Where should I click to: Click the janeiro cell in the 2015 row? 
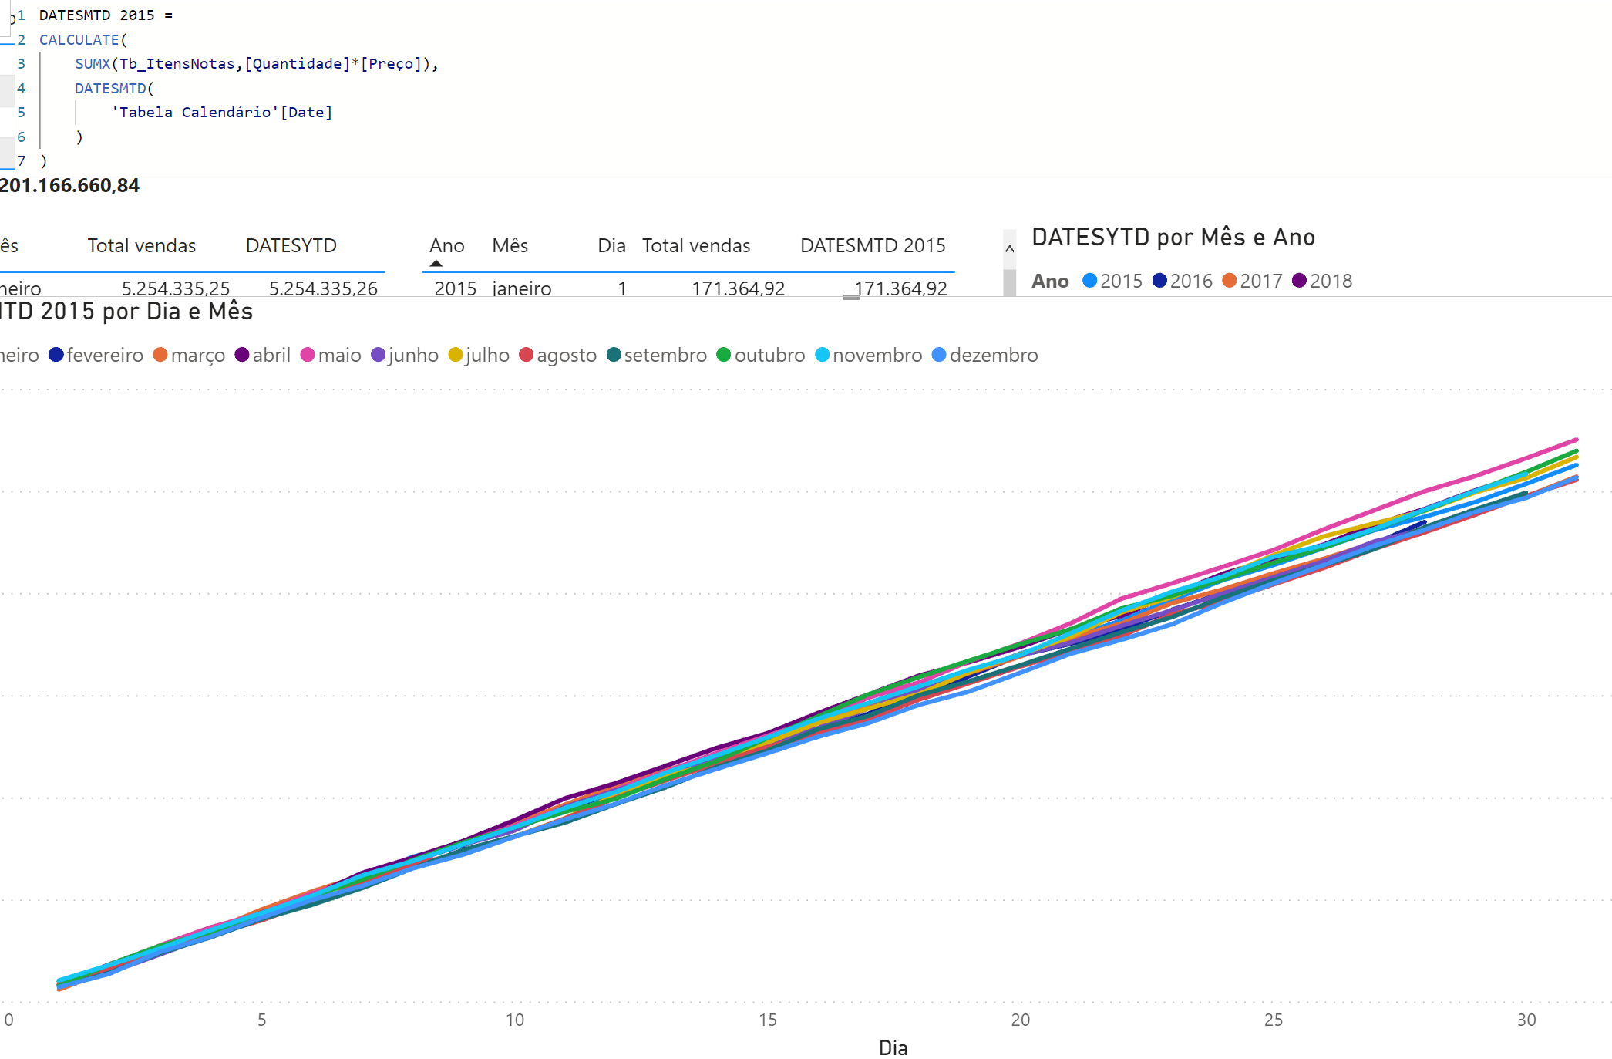(x=522, y=288)
